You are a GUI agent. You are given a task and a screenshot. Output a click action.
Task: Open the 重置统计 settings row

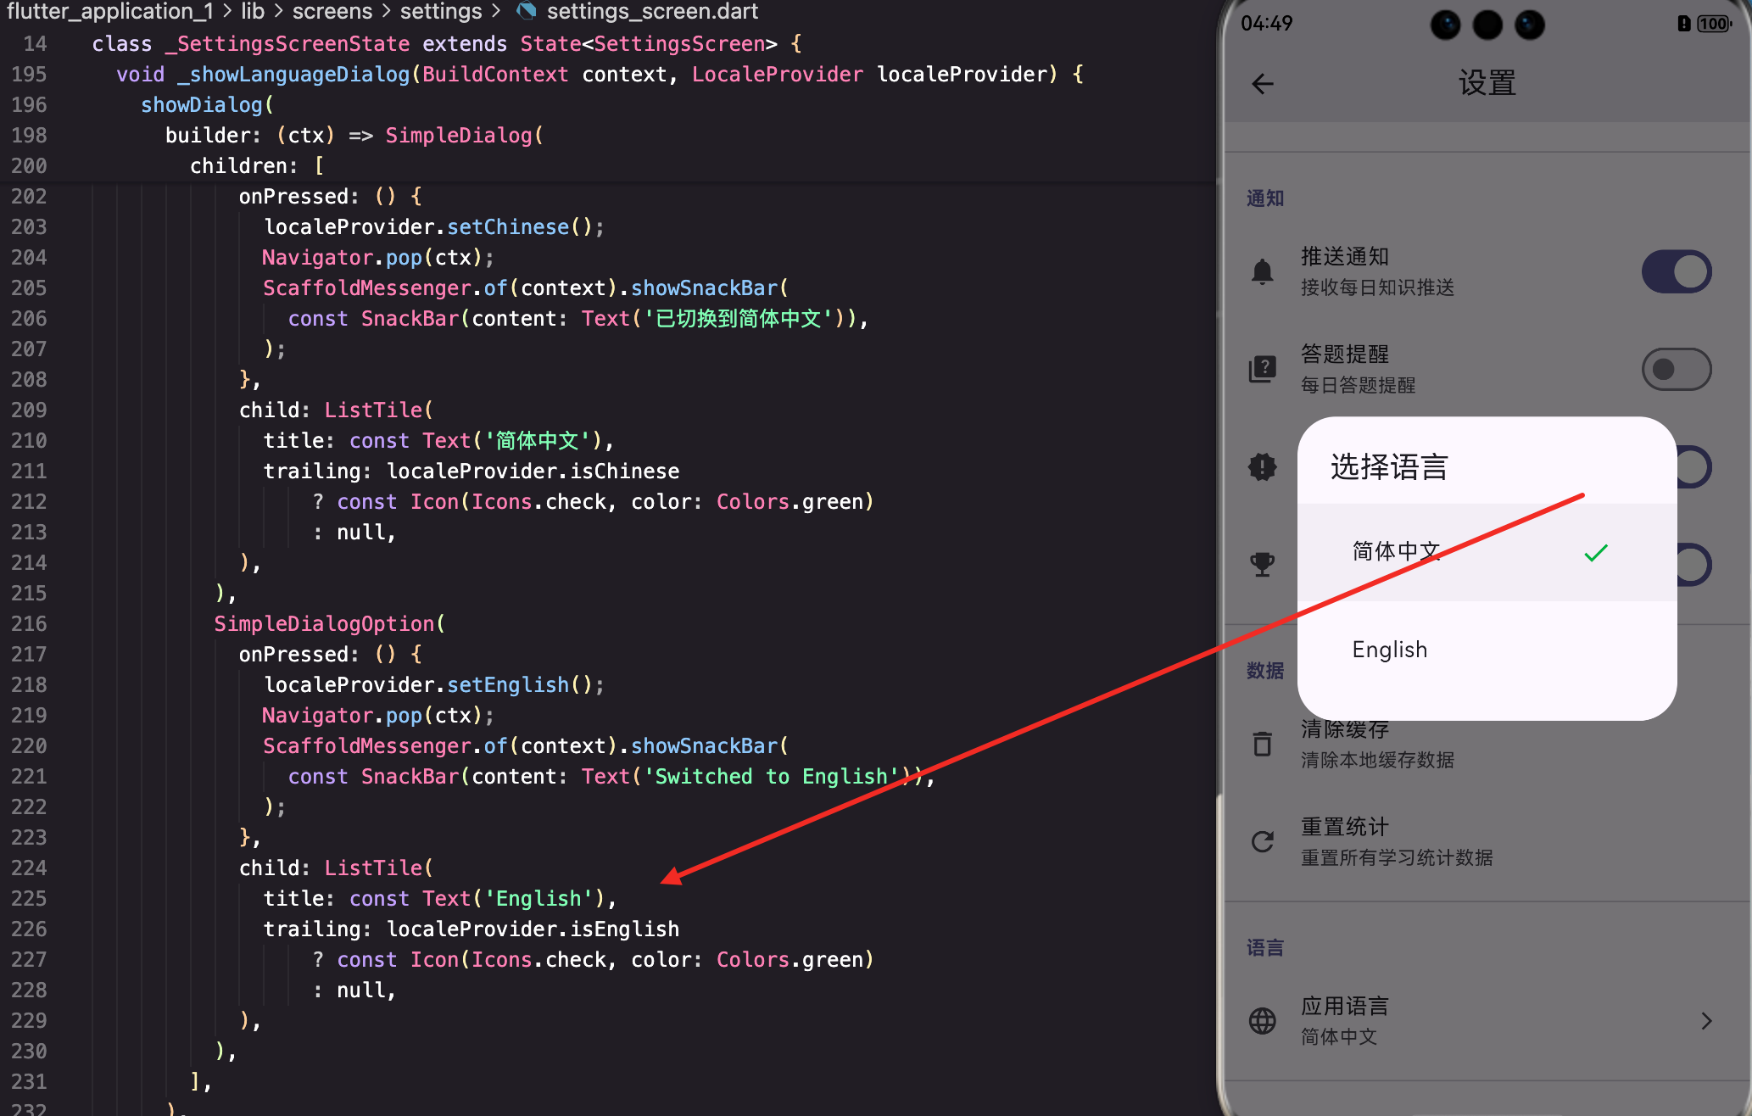tap(1487, 841)
